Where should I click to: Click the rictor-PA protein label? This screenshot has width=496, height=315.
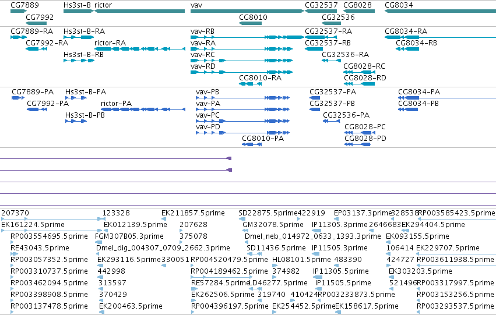[x=116, y=103]
